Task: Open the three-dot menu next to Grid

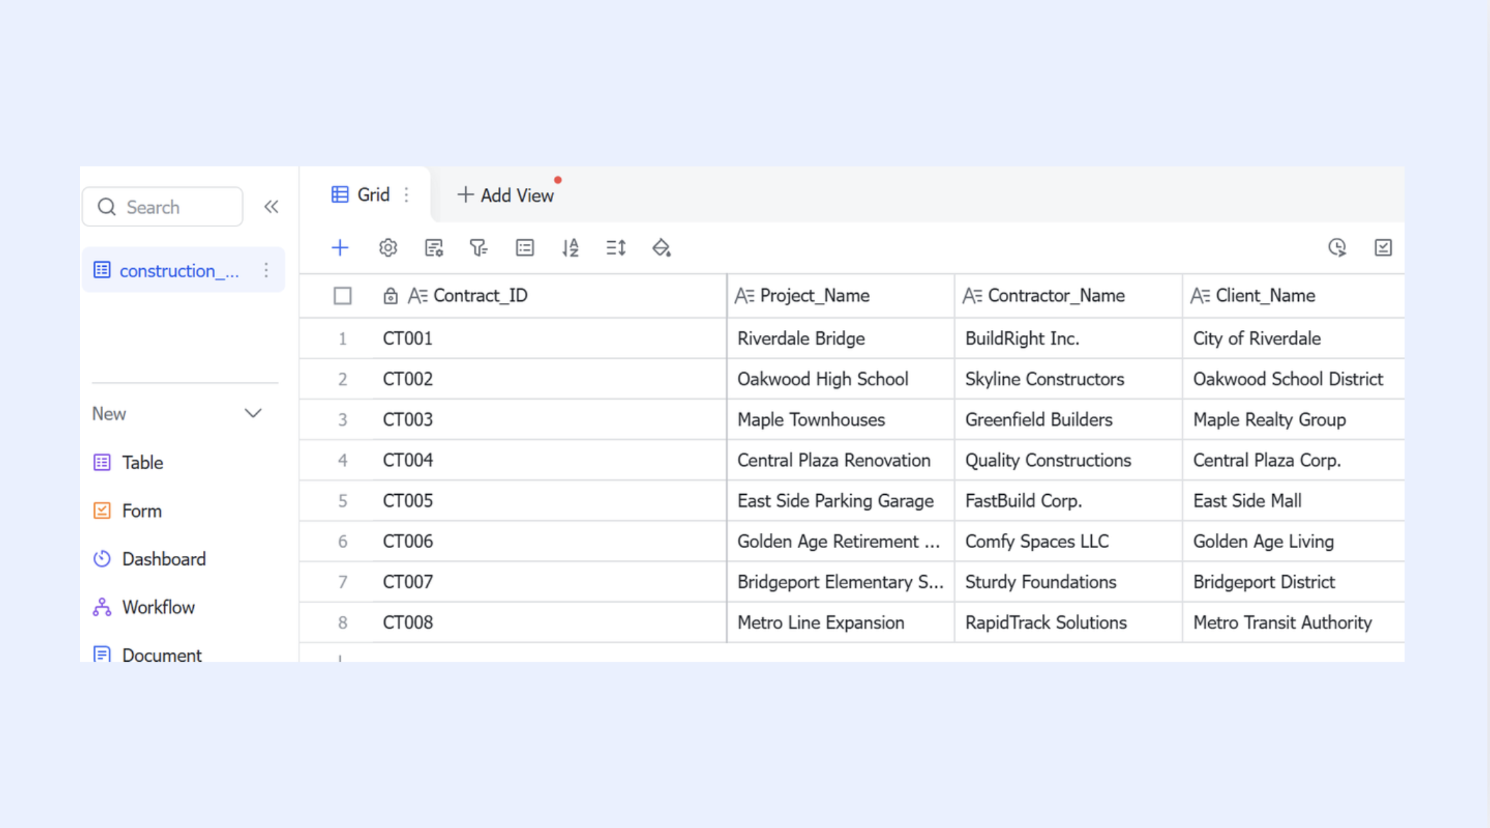Action: (407, 195)
